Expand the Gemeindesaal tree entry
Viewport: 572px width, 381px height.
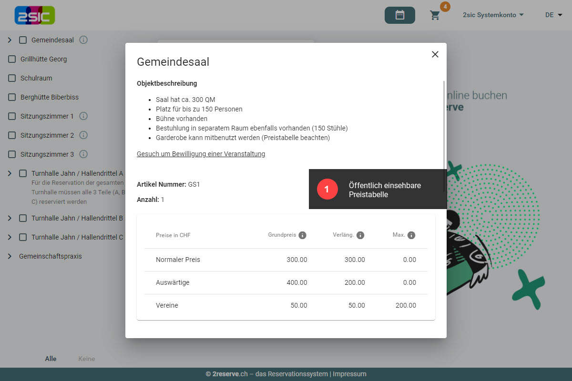click(x=10, y=40)
